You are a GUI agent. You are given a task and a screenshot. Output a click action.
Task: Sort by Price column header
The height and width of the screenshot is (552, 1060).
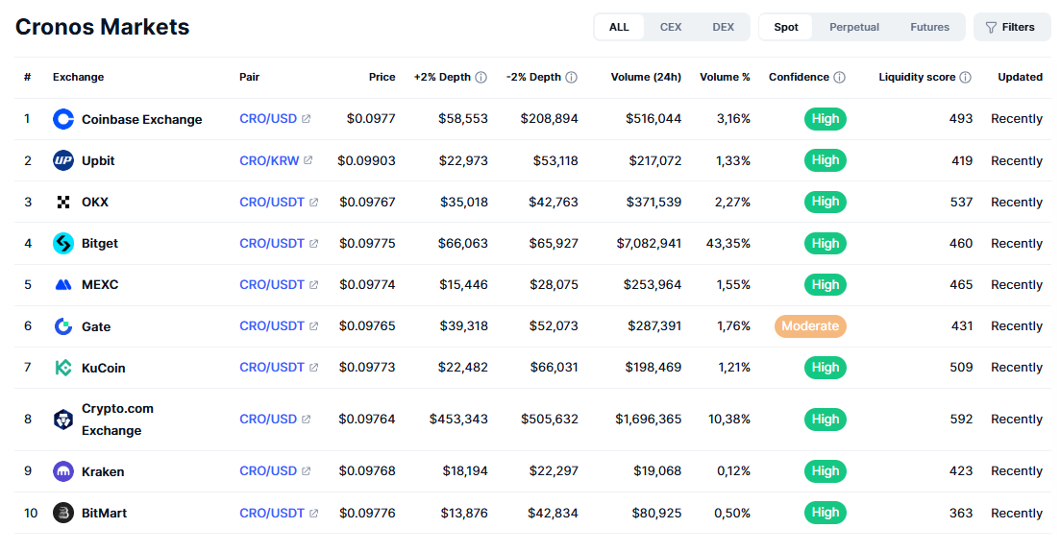click(382, 77)
